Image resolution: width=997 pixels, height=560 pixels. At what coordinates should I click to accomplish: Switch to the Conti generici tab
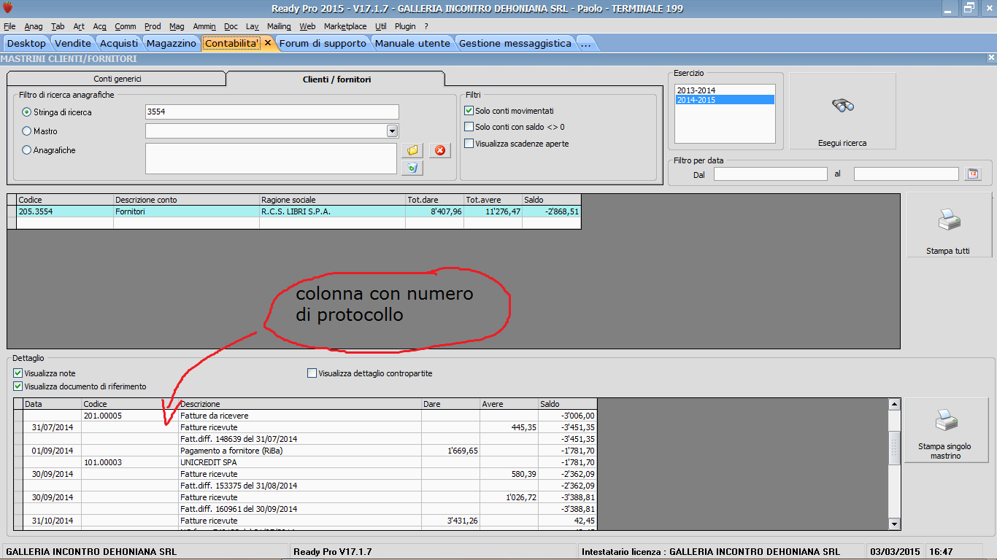[118, 79]
